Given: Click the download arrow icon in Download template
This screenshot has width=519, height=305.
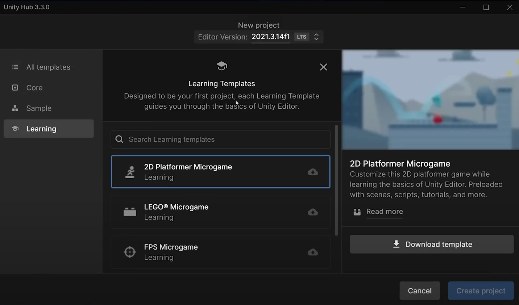Looking at the screenshot, I should click(396, 244).
